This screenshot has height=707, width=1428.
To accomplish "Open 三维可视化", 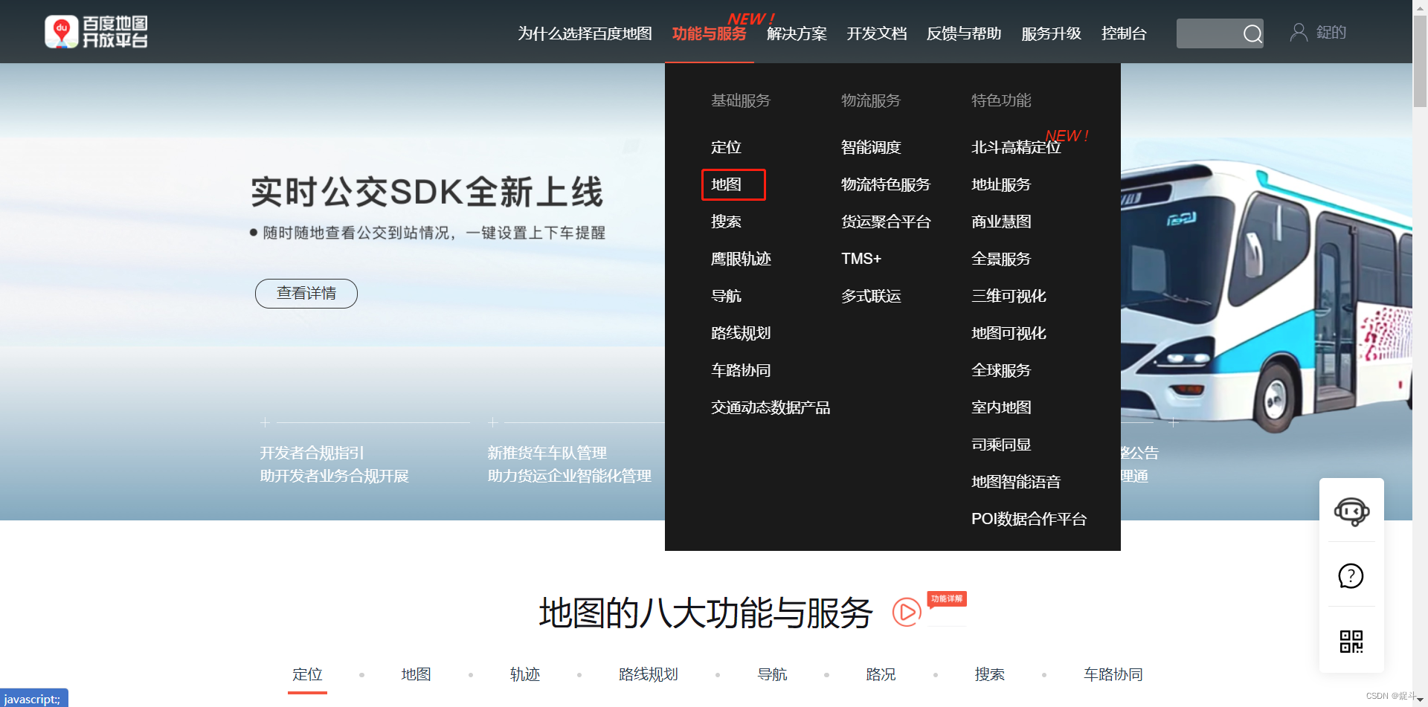I will coord(1009,296).
